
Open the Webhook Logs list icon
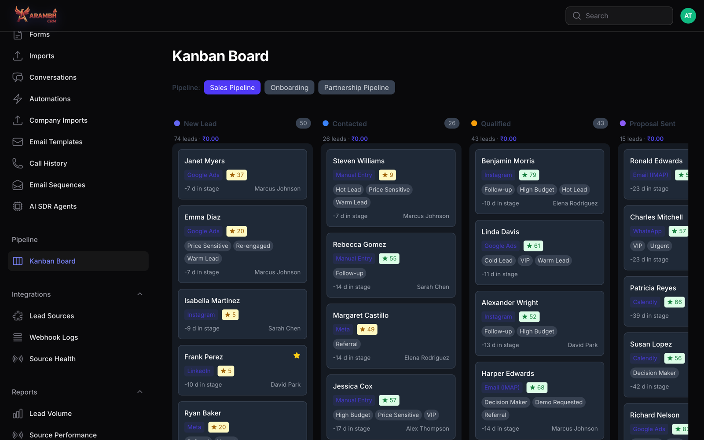click(18, 337)
